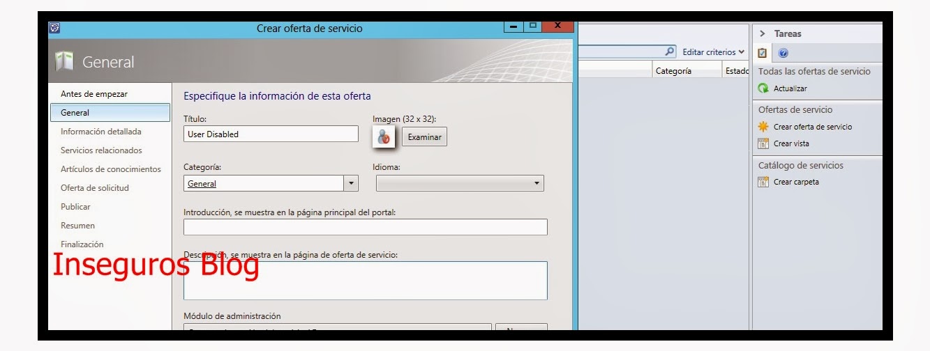Click inside the Título text field
The height and width of the screenshot is (351, 930).
(x=271, y=134)
